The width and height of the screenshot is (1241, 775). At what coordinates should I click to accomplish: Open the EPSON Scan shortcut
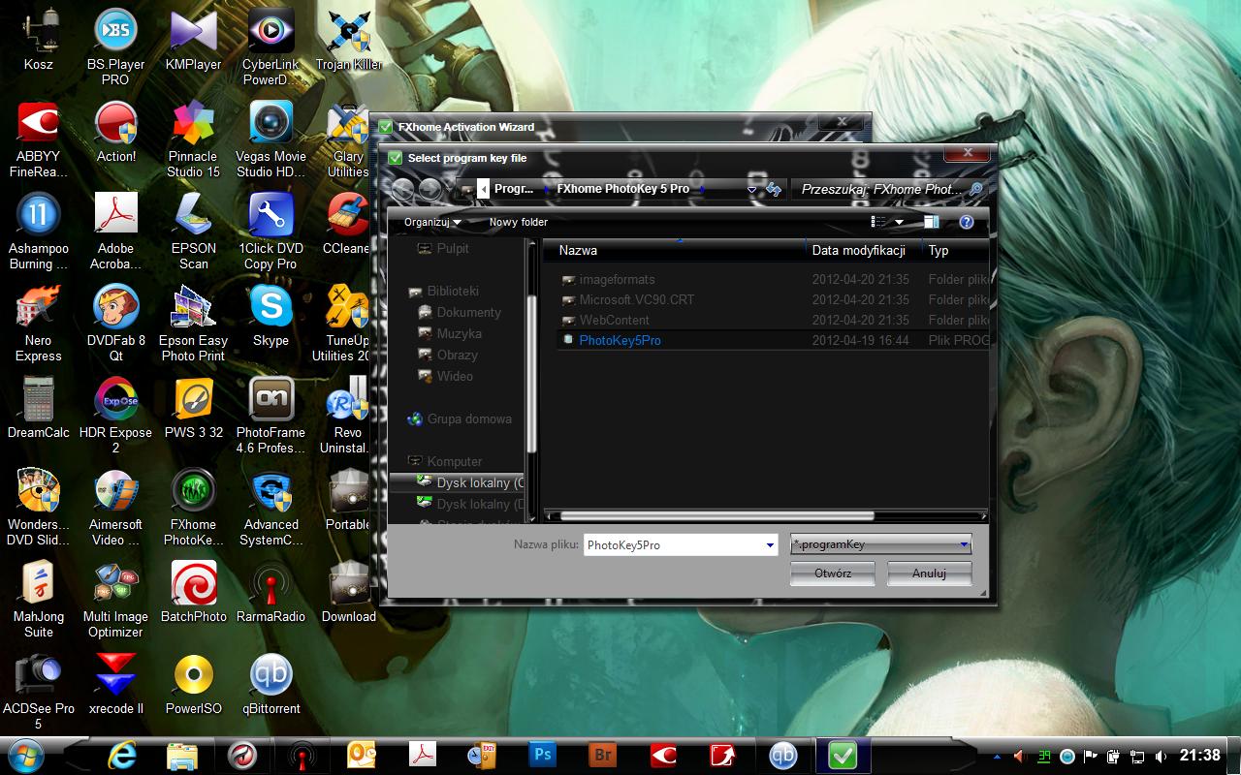coord(193,231)
